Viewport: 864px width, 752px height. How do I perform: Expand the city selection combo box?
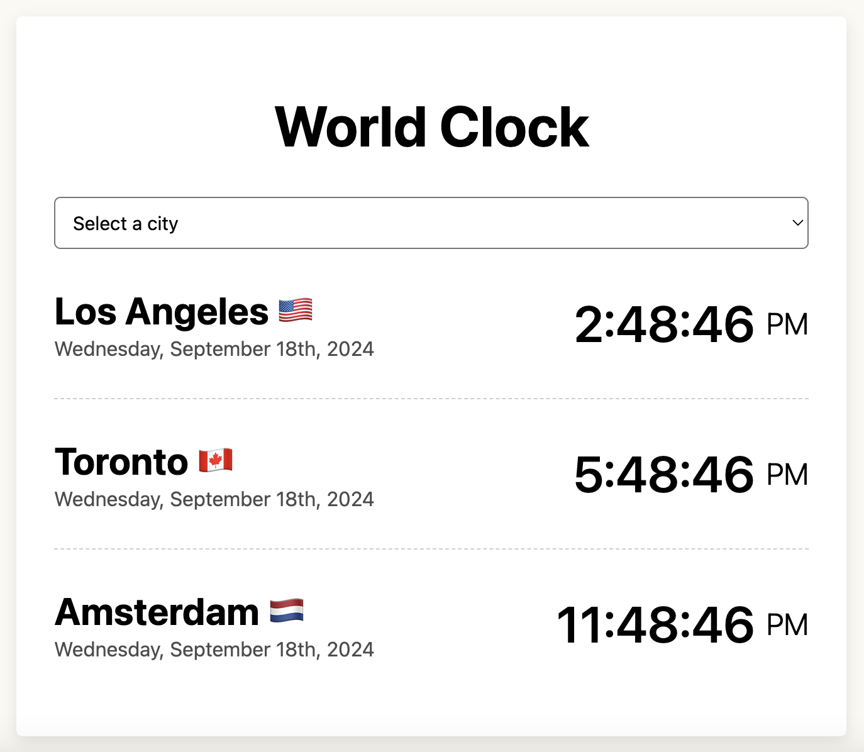[x=431, y=223]
